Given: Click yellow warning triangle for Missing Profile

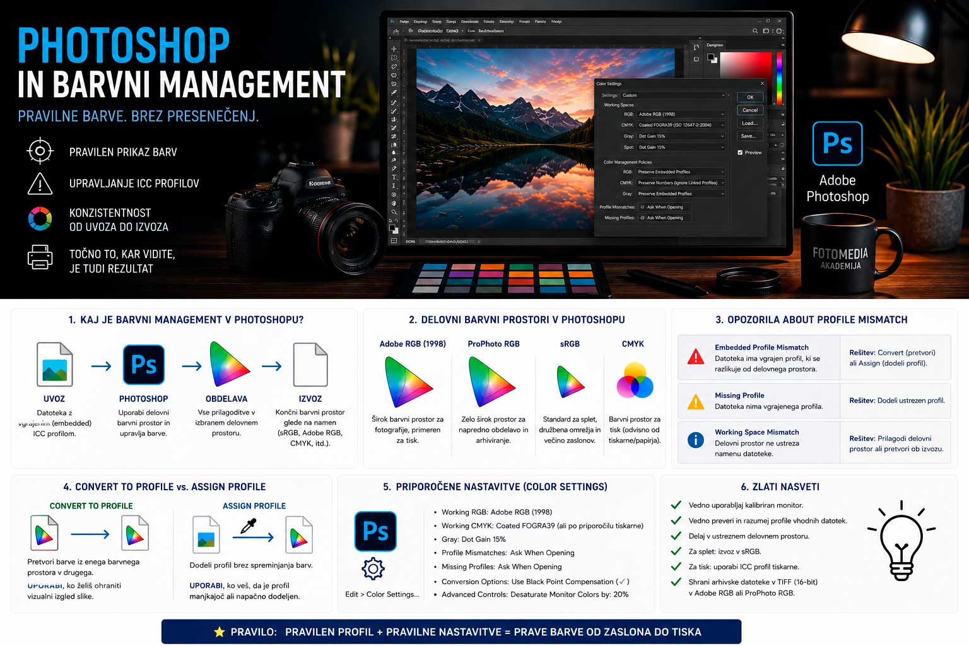Looking at the screenshot, I should tap(695, 401).
